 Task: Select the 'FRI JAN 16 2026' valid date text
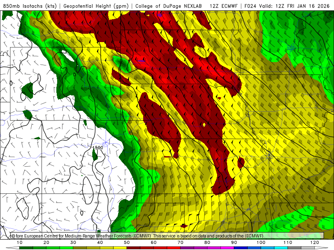tap(308, 6)
